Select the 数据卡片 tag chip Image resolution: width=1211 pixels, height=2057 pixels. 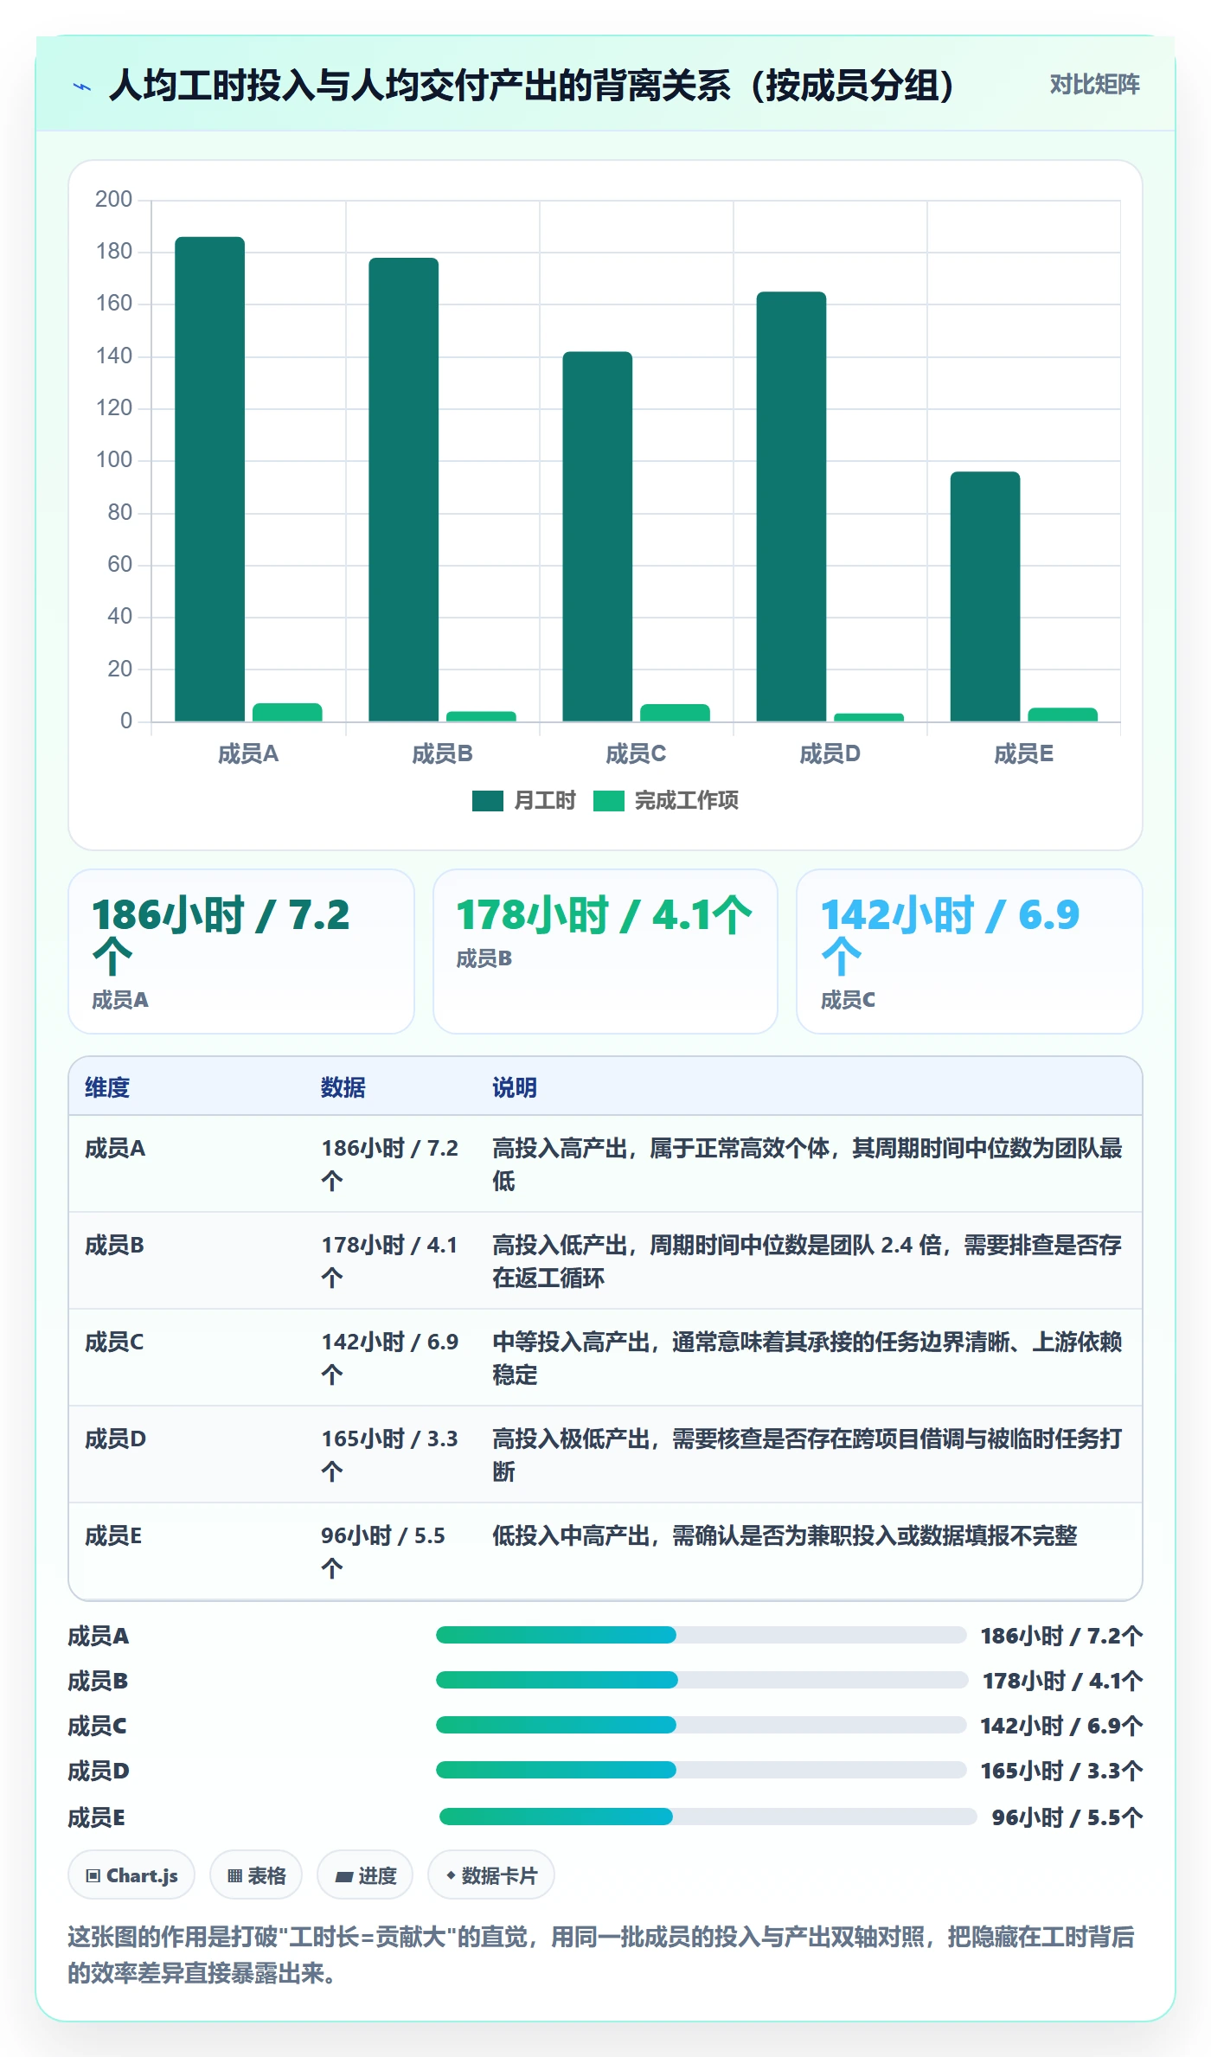(491, 1875)
